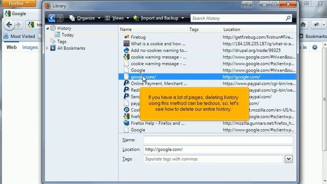Click the getfirebug.com location cell
Viewport: 327px width, 184px height.
258,37
